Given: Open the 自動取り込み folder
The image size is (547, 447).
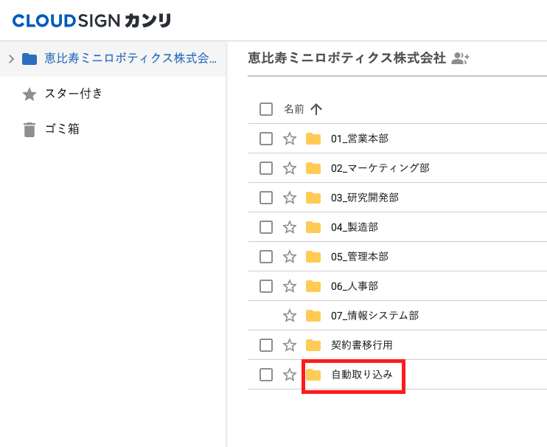Looking at the screenshot, I should tap(362, 375).
